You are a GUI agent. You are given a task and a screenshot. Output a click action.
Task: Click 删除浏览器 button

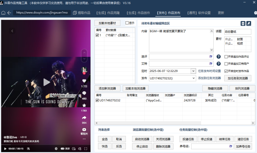[163, 146]
